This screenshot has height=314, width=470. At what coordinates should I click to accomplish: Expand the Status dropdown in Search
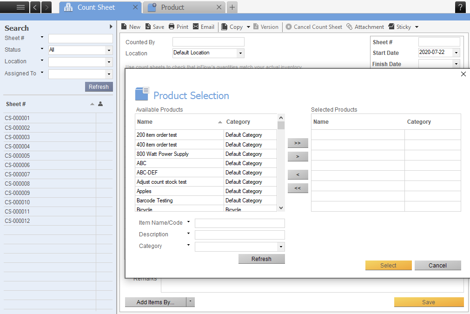pos(109,50)
